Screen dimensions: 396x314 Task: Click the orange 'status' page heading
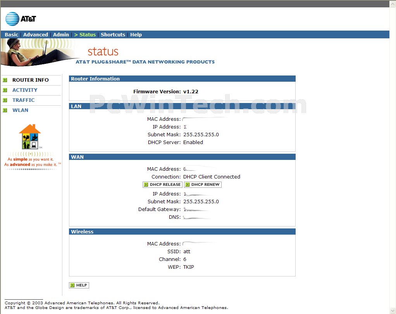[x=103, y=51]
